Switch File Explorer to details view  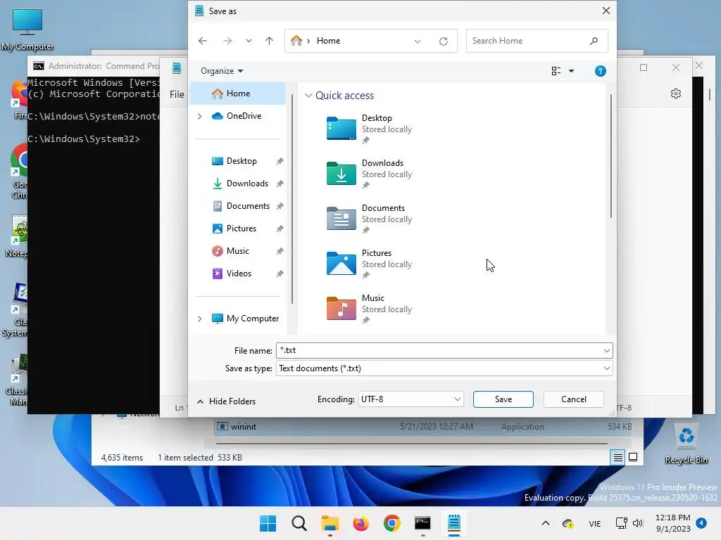click(x=617, y=457)
